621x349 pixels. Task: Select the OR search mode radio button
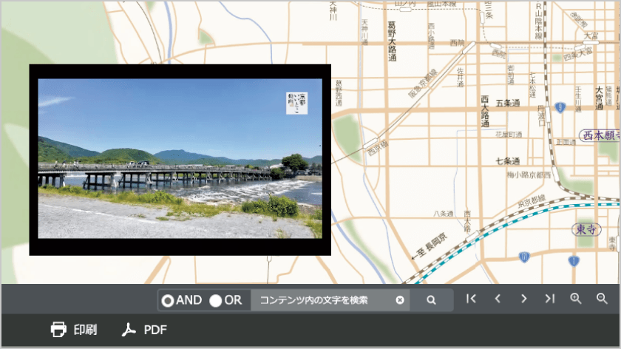pyautogui.click(x=216, y=300)
